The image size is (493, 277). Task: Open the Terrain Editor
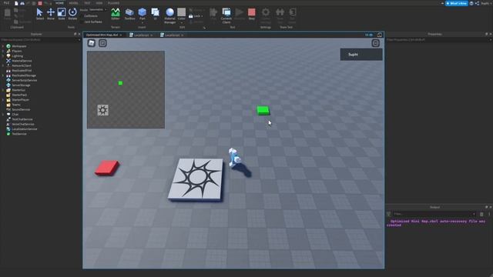(x=116, y=14)
